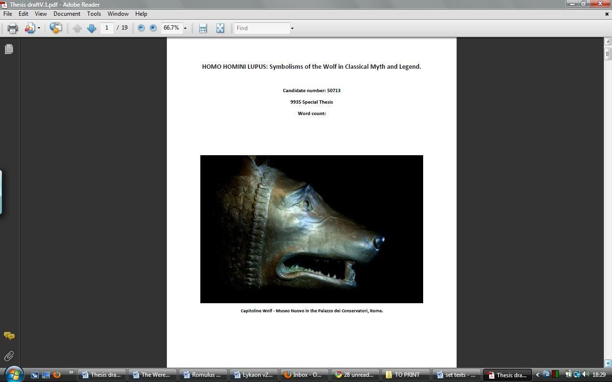
Task: Click the zoom out minus button
Action: pos(141,28)
